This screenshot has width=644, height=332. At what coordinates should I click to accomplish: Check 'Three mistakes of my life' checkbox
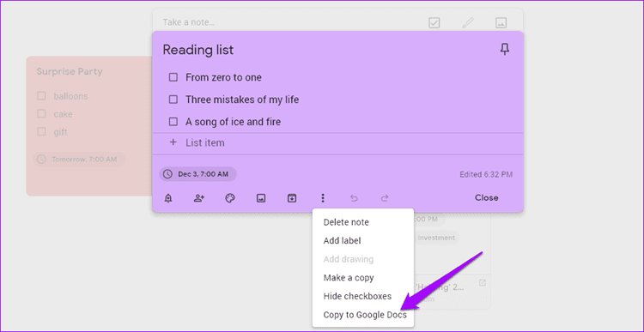(x=173, y=100)
